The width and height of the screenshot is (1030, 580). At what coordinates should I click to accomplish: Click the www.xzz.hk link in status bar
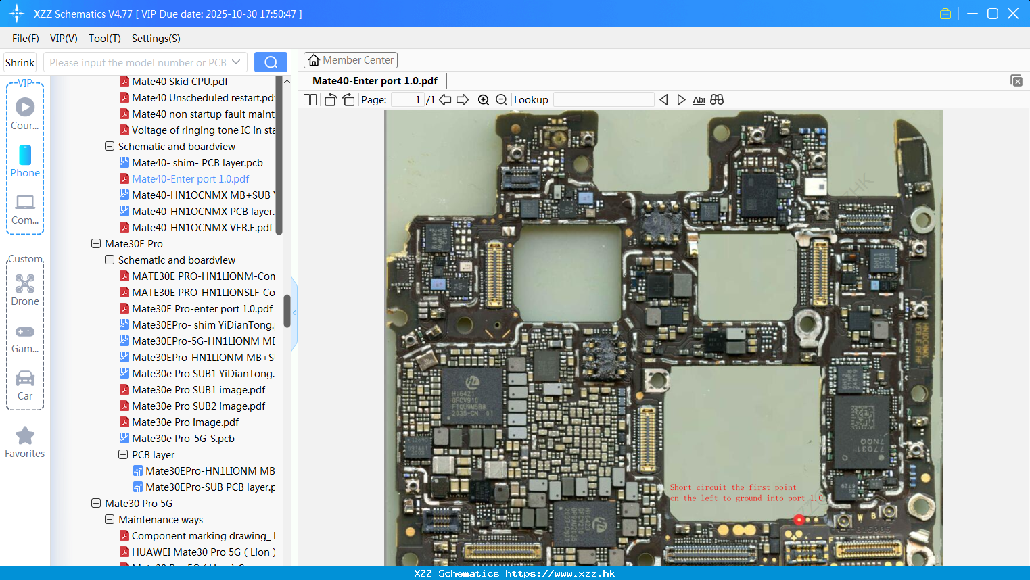tap(559, 573)
